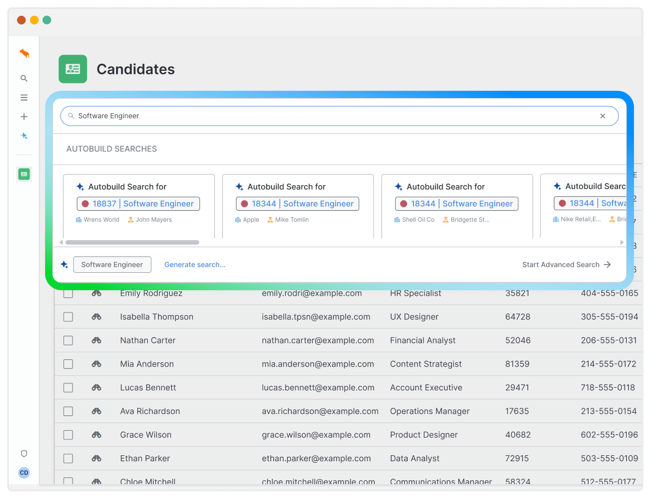Choose Autobuild Search card for Apple
This screenshot has width=654, height=501.
pyautogui.click(x=298, y=206)
